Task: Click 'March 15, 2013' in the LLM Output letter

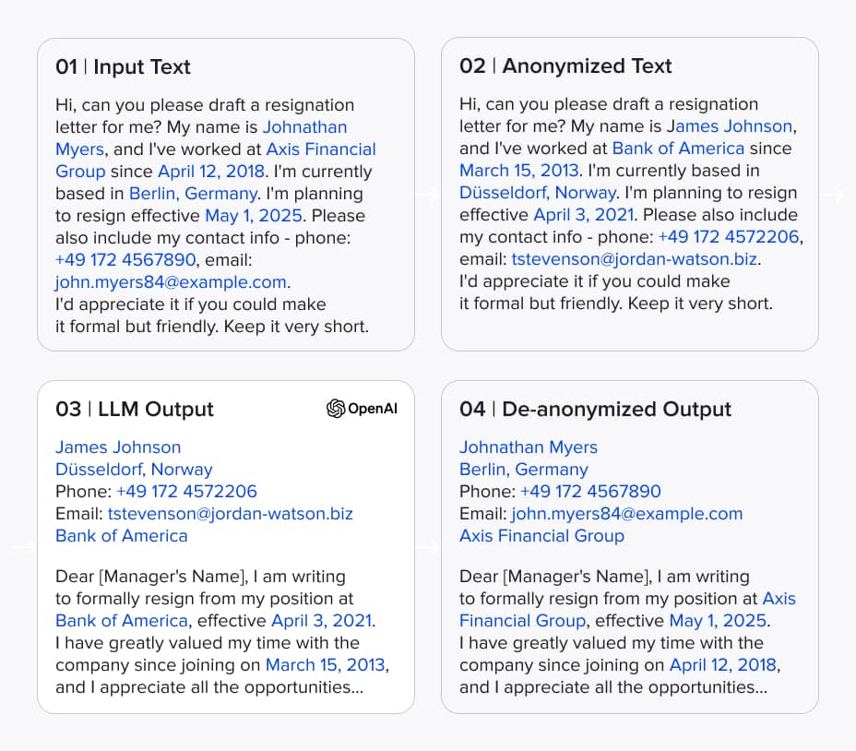Action: tap(326, 664)
